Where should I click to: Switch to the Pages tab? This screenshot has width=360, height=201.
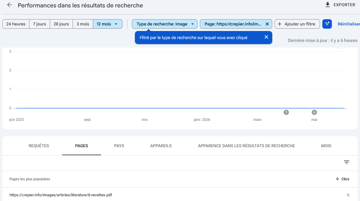[x=82, y=146]
